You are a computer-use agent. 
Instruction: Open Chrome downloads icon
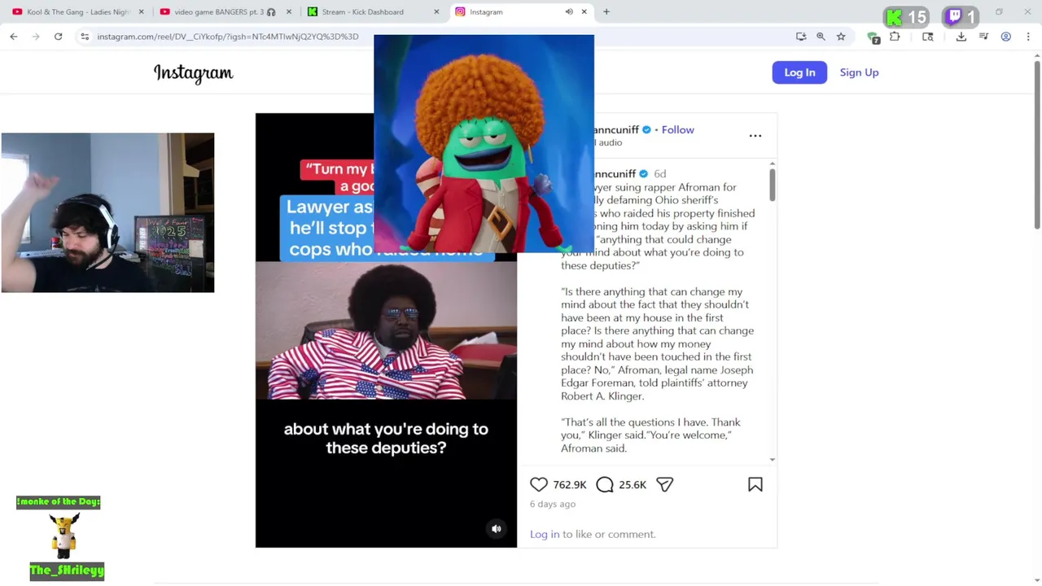point(961,37)
